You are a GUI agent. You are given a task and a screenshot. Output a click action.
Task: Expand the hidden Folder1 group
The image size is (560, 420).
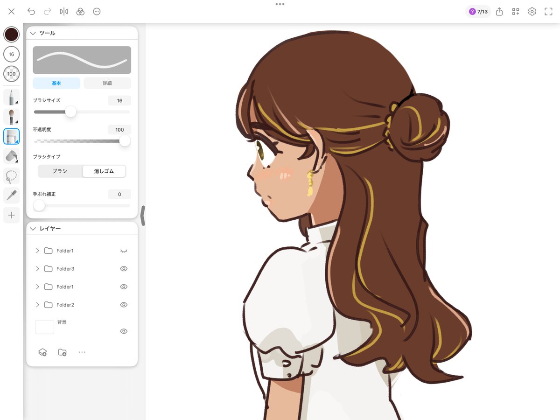[38, 251]
